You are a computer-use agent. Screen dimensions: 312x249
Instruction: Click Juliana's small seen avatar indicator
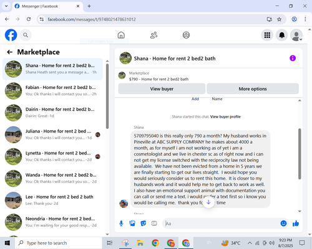coord(98,134)
